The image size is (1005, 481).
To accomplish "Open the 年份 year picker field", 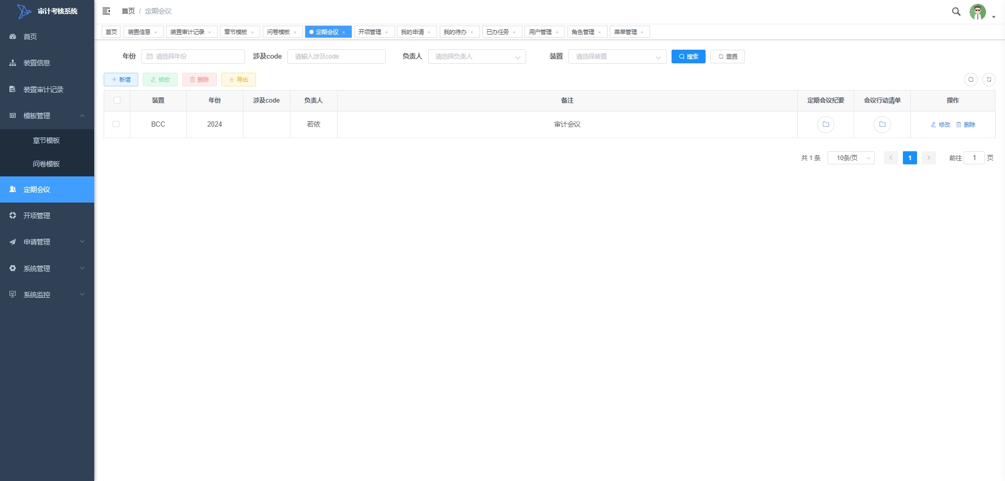I will (x=193, y=57).
